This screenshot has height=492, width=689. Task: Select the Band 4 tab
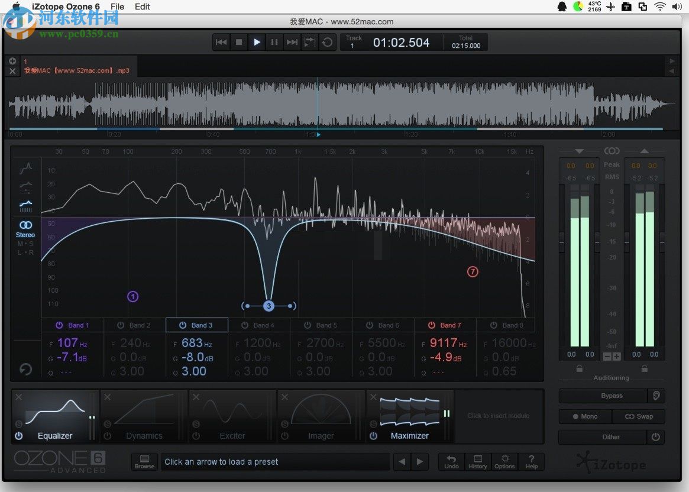pos(259,325)
